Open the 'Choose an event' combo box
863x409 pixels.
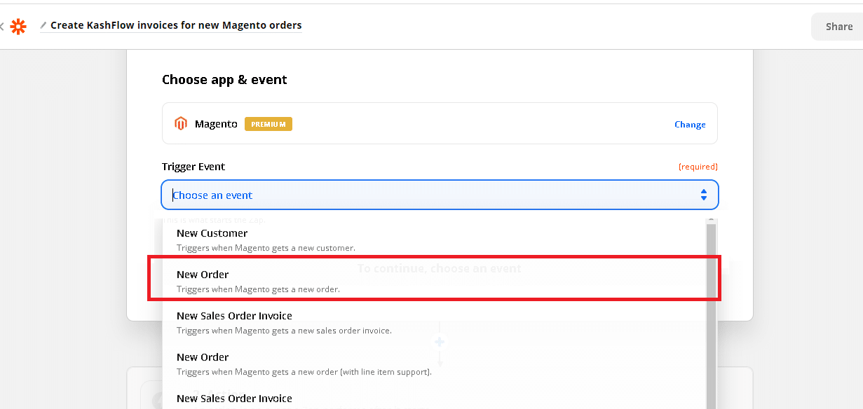[435, 195]
